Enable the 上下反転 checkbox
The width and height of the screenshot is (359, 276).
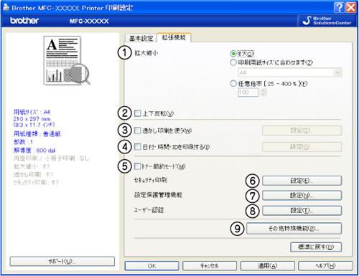pos(138,113)
